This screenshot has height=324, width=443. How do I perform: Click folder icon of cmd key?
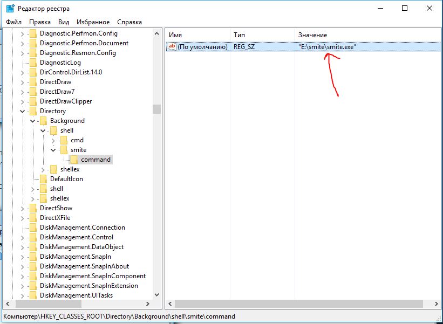pyautogui.click(x=64, y=140)
